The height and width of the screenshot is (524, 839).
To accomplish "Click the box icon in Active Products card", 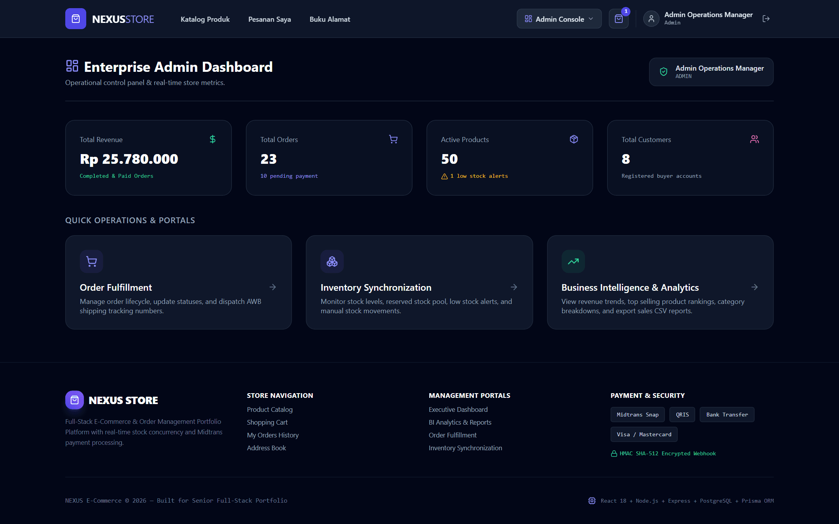I will click(574, 139).
